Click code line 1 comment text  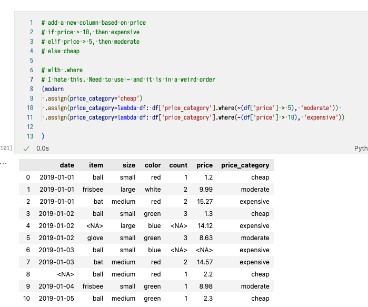pyautogui.click(x=94, y=23)
